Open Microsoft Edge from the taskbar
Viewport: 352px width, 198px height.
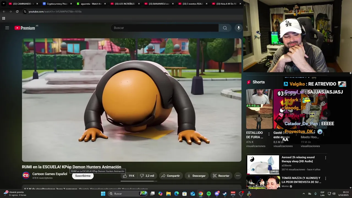coord(177,194)
